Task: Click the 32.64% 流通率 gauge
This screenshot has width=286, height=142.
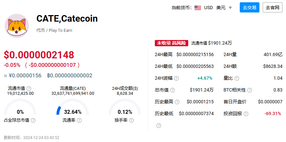Action: tap(72, 107)
